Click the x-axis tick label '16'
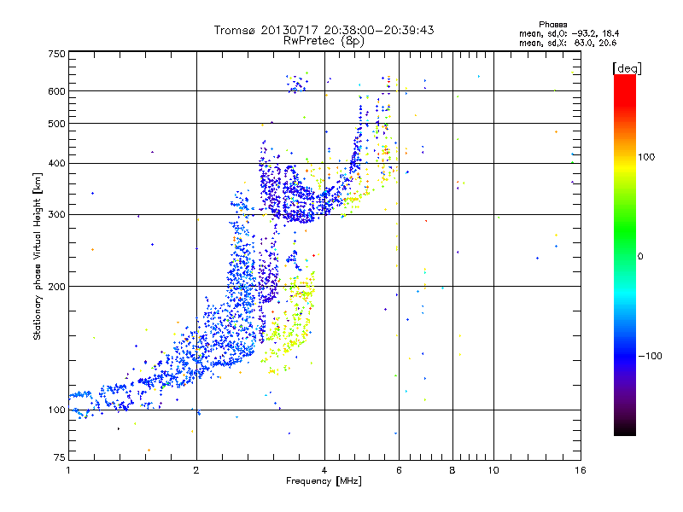 [x=581, y=470]
